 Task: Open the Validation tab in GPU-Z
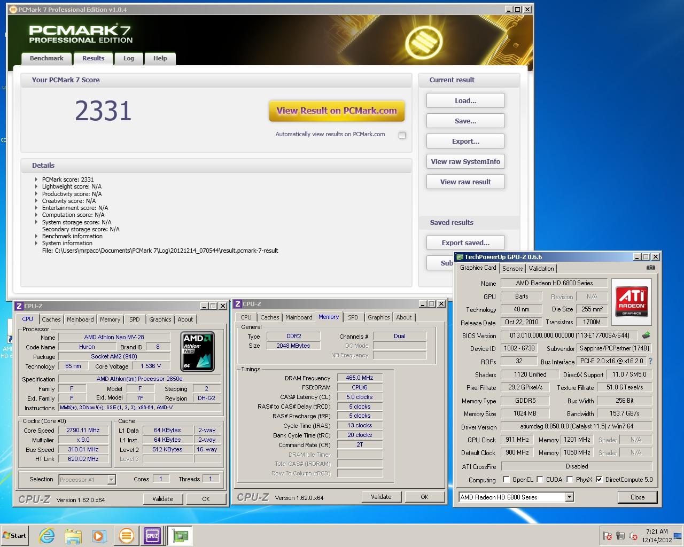(x=541, y=269)
